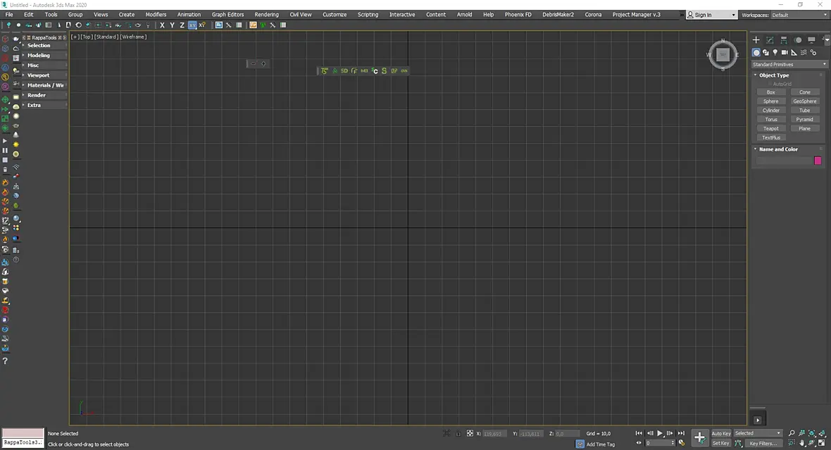
Task: Open the Display panel icon
Action: click(x=811, y=39)
